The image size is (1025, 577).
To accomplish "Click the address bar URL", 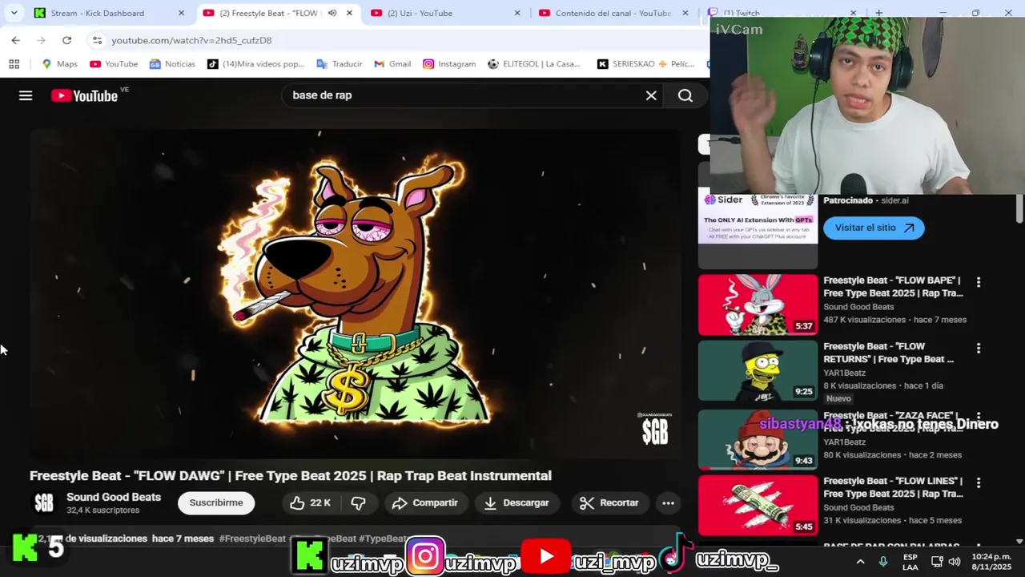I will 191,40.
